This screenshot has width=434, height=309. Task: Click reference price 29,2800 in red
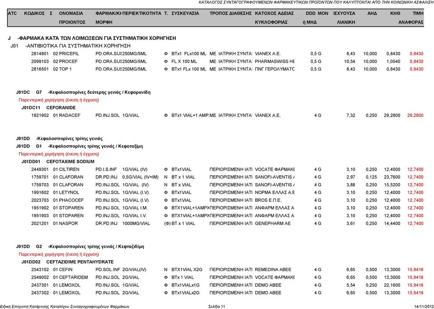click(415, 115)
